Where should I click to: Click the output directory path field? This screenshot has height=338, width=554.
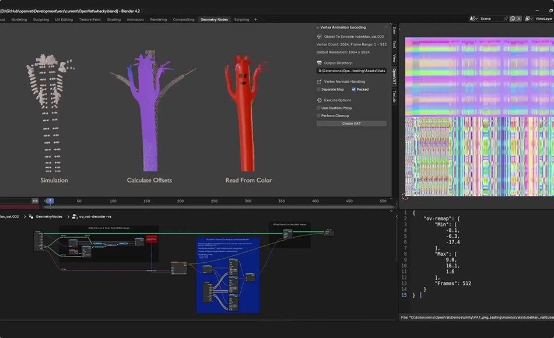353,71
